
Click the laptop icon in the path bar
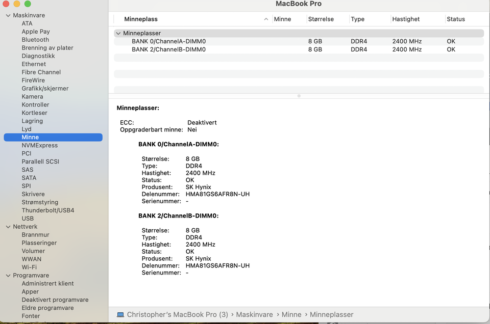tap(120, 315)
